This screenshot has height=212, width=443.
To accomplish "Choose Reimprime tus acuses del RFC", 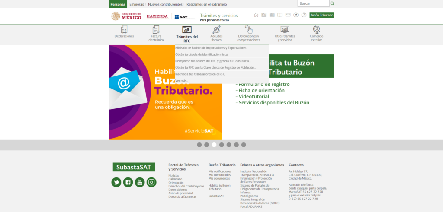I will pyautogui.click(x=222, y=61).
